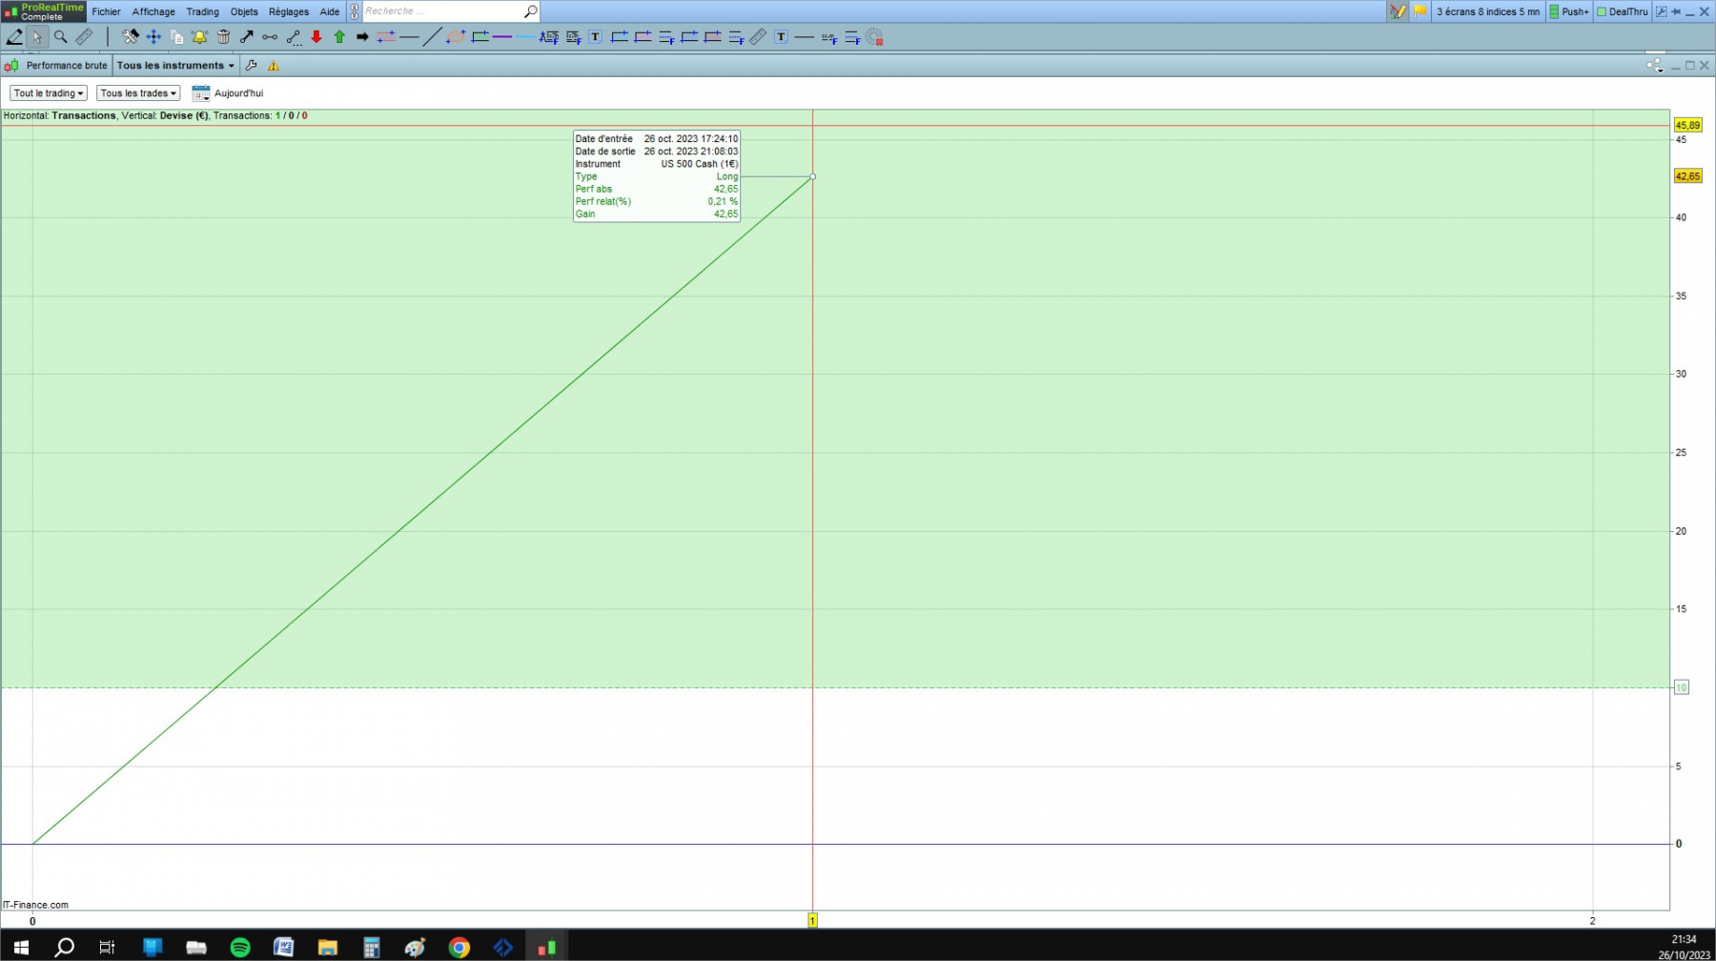Select the magnifying glass zoom tool
This screenshot has height=961, width=1716.
point(61,37)
